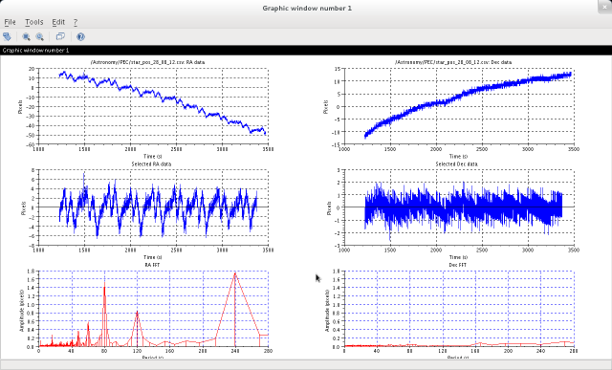Screen dimensions: 612x370
Task: Select the Dec data plot at top right
Action: [x=459, y=106]
